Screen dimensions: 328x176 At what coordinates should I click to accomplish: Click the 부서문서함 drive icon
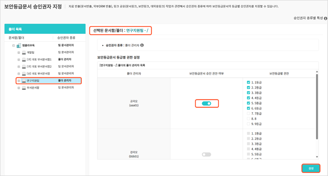tap(24, 88)
